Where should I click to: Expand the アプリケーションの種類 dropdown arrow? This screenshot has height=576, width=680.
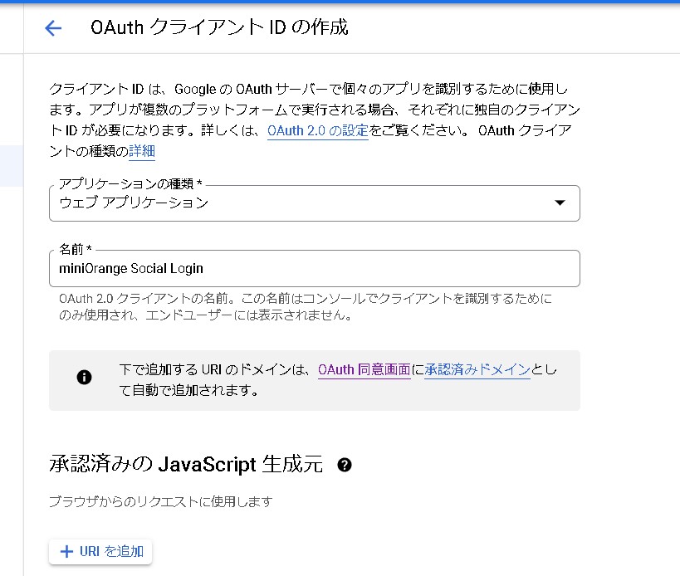(560, 203)
